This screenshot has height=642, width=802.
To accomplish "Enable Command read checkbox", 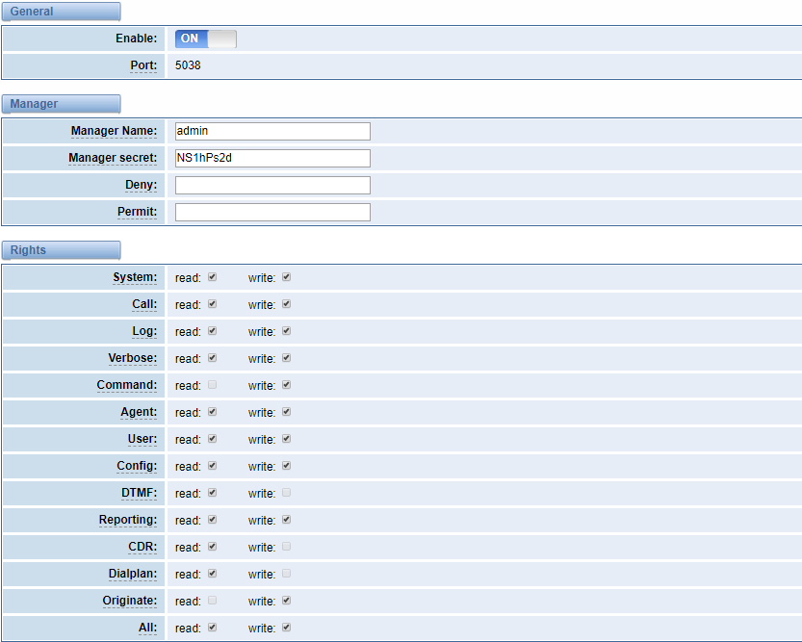I will [212, 385].
